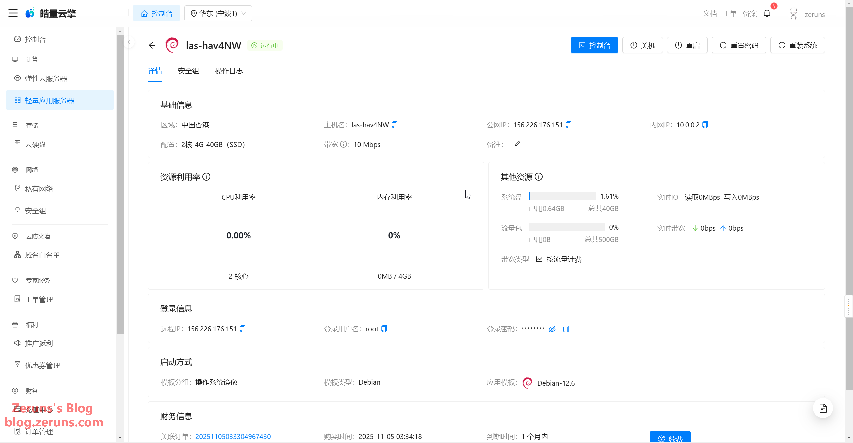Click the back arrow next to las-hav4NW
The width and height of the screenshot is (853, 443).
click(x=152, y=45)
